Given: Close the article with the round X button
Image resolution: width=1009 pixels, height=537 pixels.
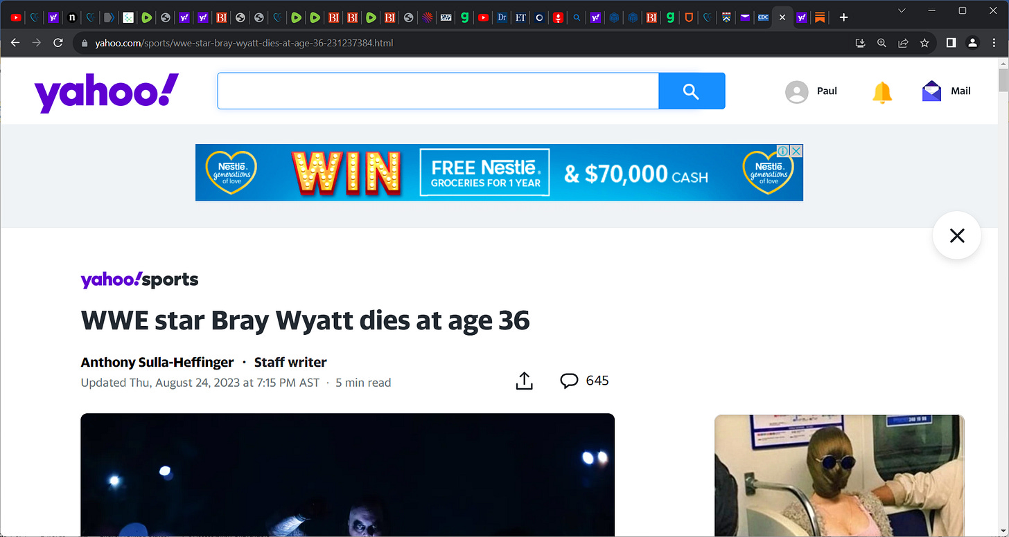Looking at the screenshot, I should click(957, 236).
